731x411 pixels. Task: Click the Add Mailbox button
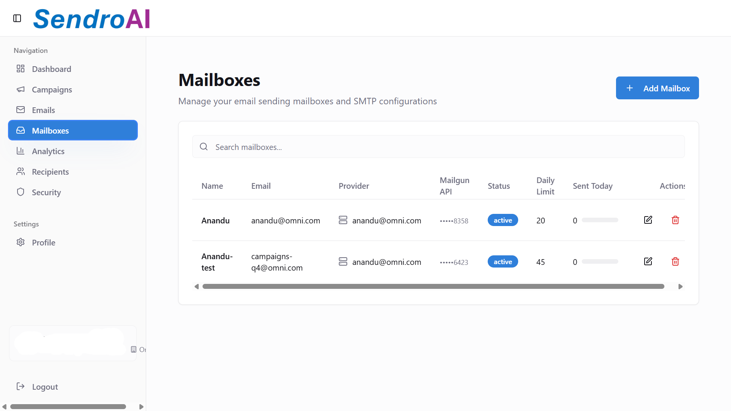click(x=658, y=88)
